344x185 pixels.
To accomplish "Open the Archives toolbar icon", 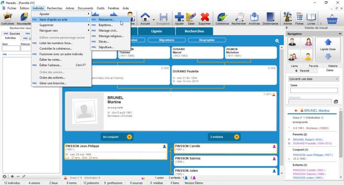I will coord(254,18).
